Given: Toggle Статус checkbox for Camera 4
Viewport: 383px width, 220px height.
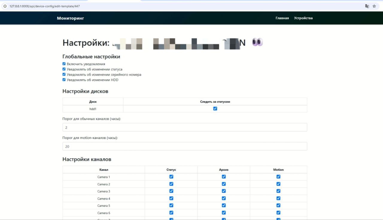Looking at the screenshot, I should 171,198.
